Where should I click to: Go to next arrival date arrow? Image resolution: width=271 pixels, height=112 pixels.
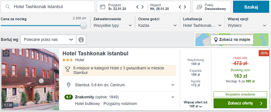tap(143, 7)
